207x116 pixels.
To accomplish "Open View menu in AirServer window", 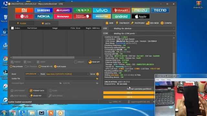I will click(x=163, y=80).
